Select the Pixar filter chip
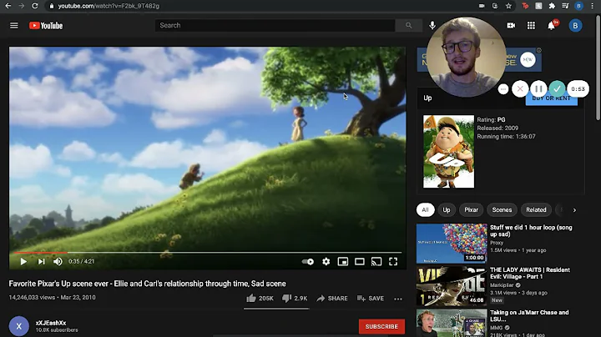The image size is (601, 337). pos(471,210)
